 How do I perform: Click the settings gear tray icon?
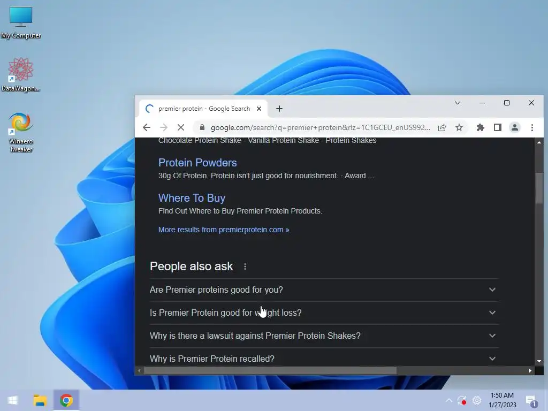[x=477, y=400]
